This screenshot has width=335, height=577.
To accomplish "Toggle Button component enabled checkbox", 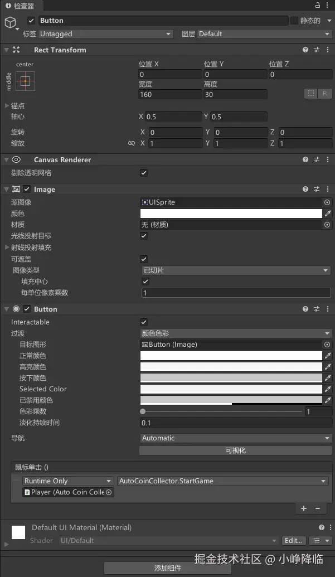I will click(x=27, y=309).
